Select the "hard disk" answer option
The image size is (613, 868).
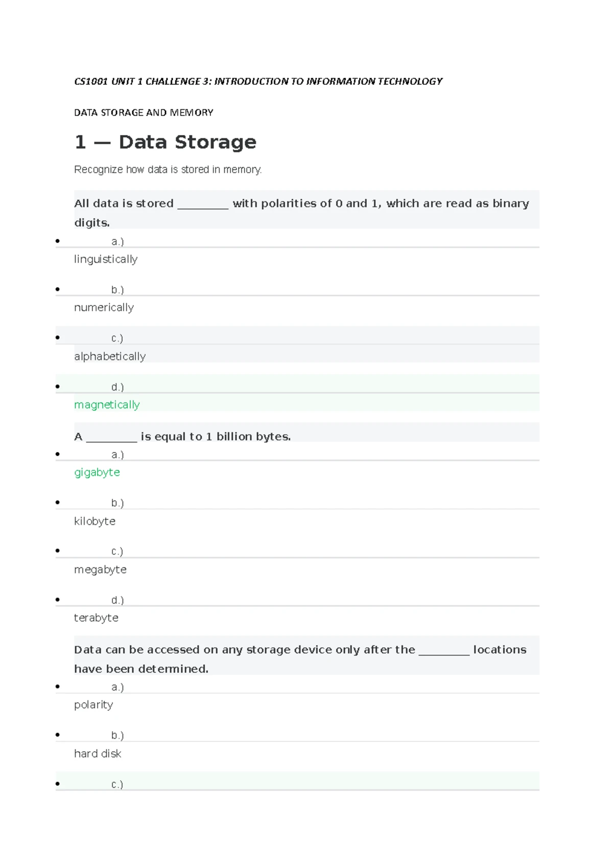coord(98,753)
